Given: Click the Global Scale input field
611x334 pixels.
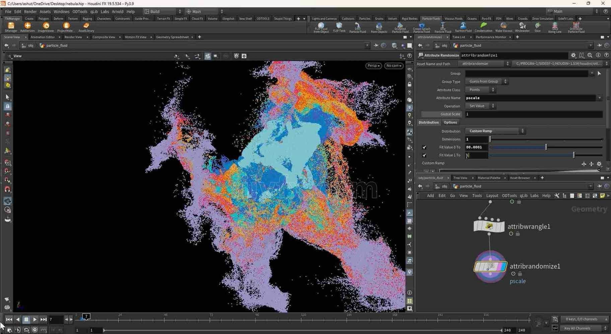Looking at the screenshot, I should tap(534, 114).
